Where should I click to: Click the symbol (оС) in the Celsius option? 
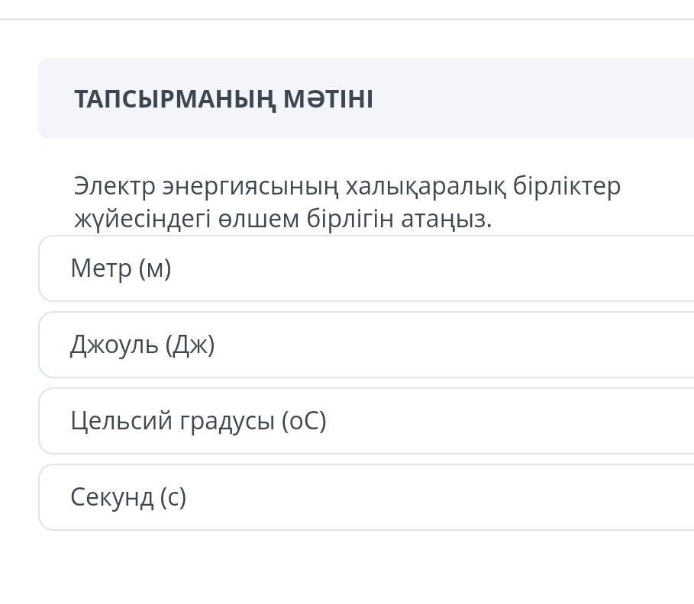click(304, 421)
